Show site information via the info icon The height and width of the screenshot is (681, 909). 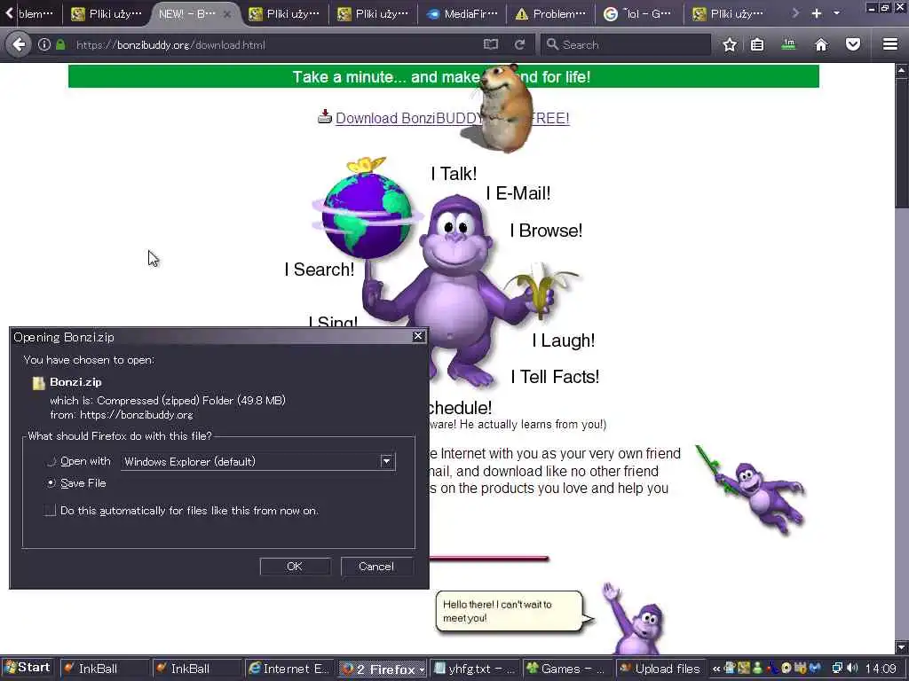click(44, 44)
